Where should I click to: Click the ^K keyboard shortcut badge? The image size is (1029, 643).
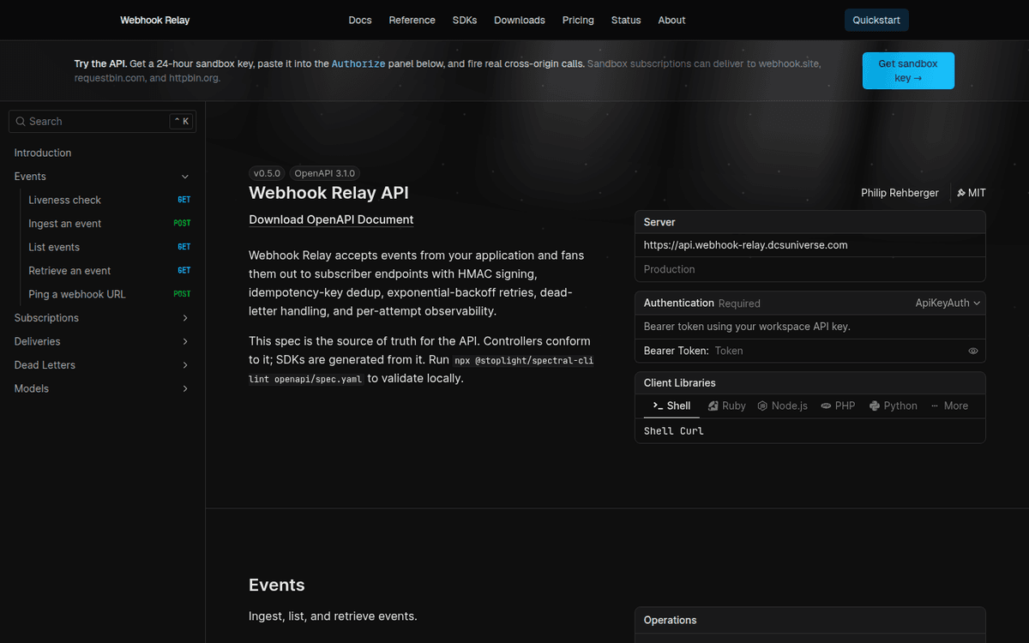181,122
